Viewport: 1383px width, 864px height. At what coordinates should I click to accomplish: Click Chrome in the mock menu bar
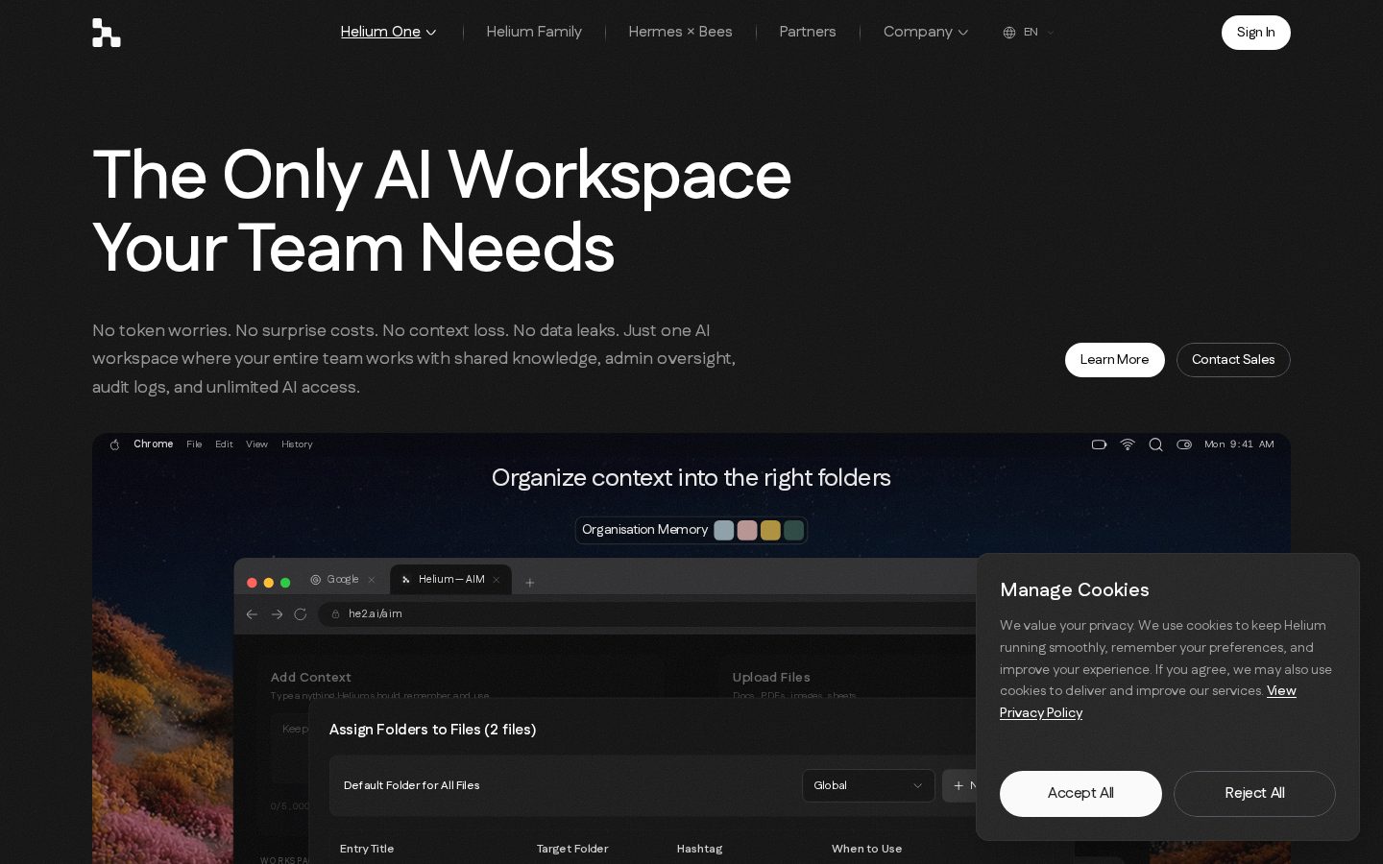pyautogui.click(x=154, y=444)
